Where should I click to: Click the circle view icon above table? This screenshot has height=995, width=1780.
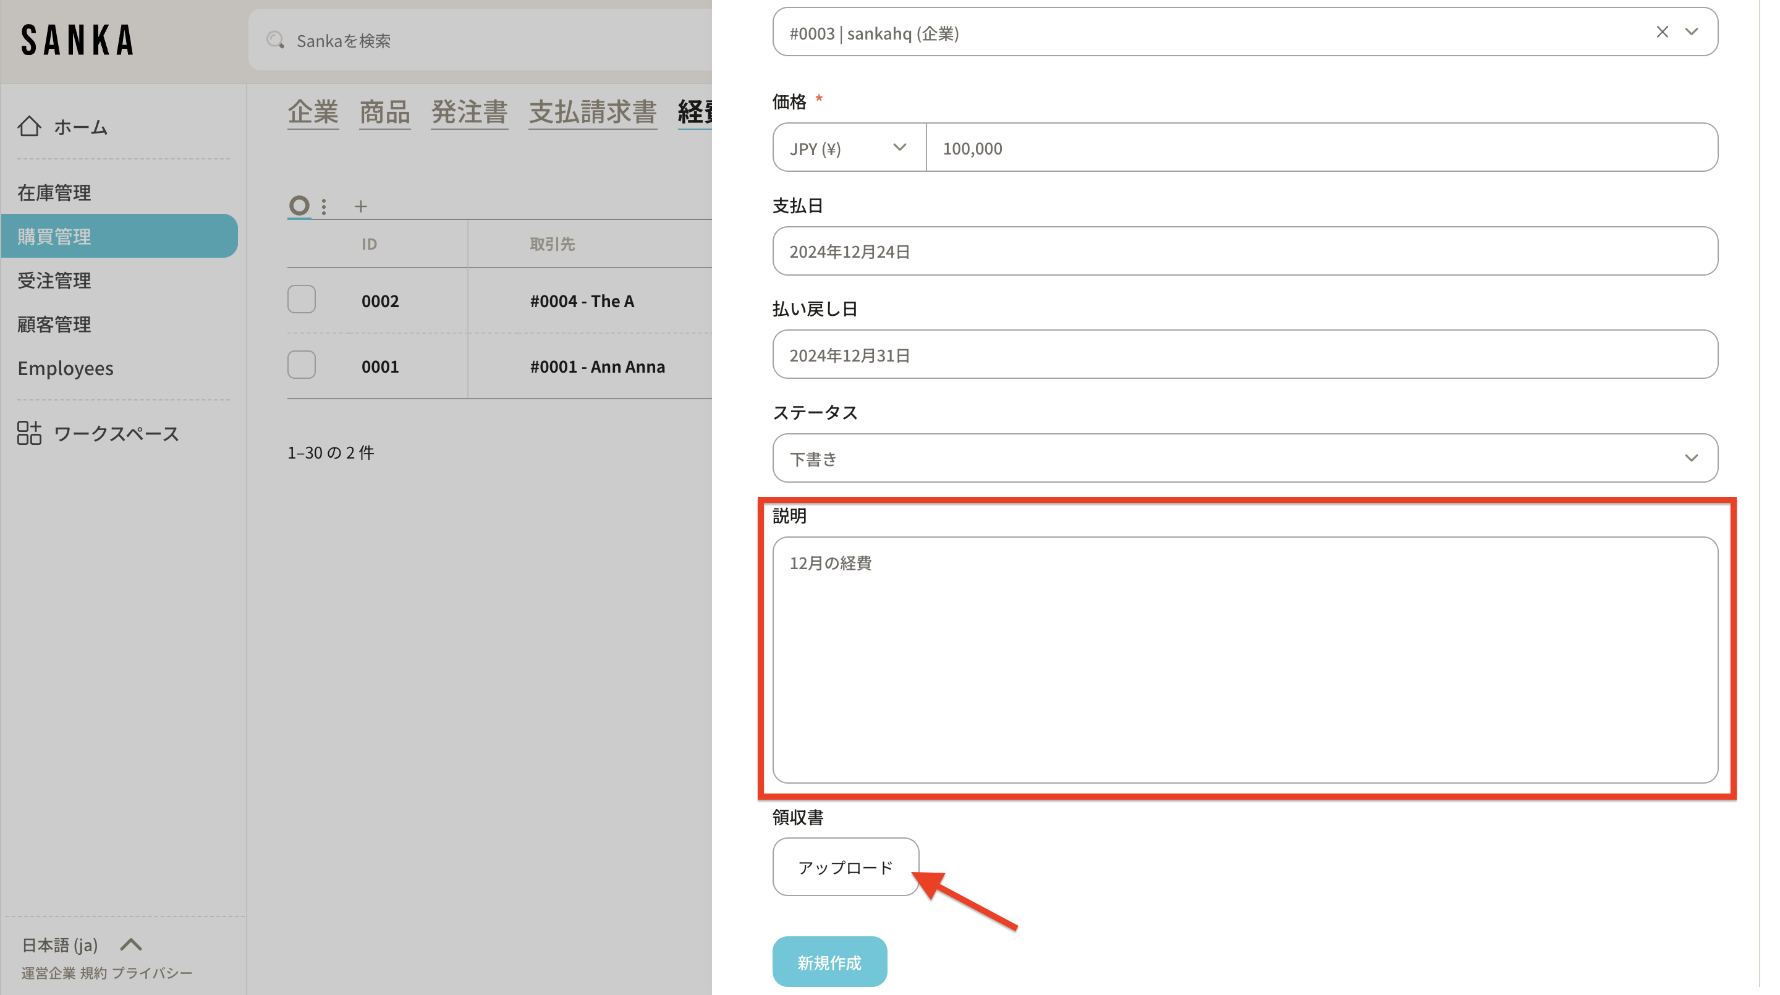click(299, 205)
